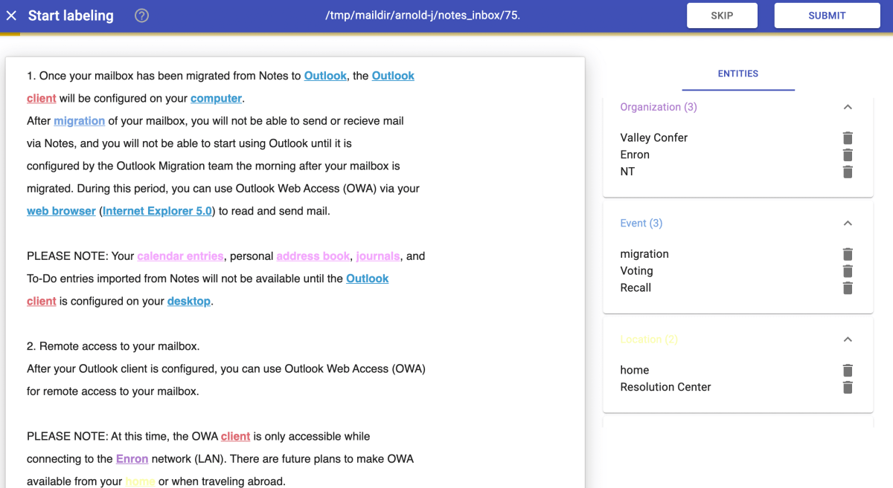Delete the Enron organization entity
Image resolution: width=893 pixels, height=488 pixels.
coord(848,154)
